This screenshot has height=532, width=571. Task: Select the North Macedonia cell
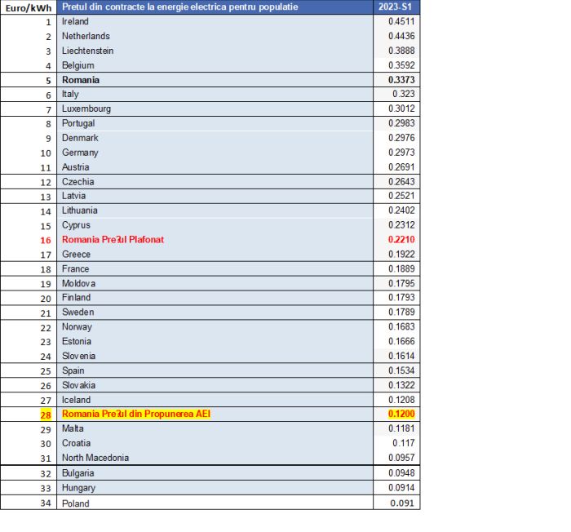[215, 457]
